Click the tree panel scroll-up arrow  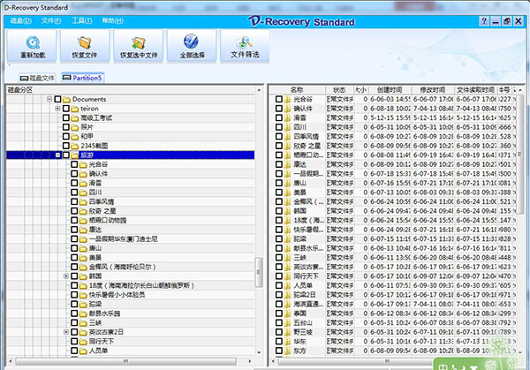(259, 90)
